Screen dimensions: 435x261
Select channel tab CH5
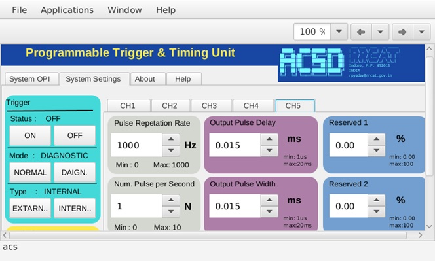[295, 105]
